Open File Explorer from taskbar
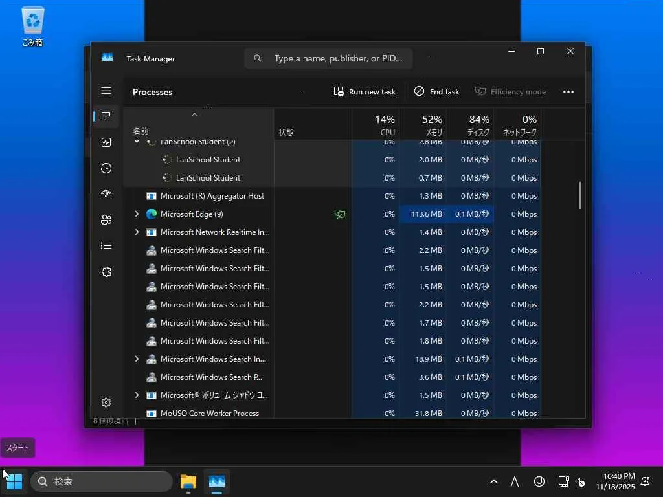This screenshot has width=663, height=497. point(188,481)
